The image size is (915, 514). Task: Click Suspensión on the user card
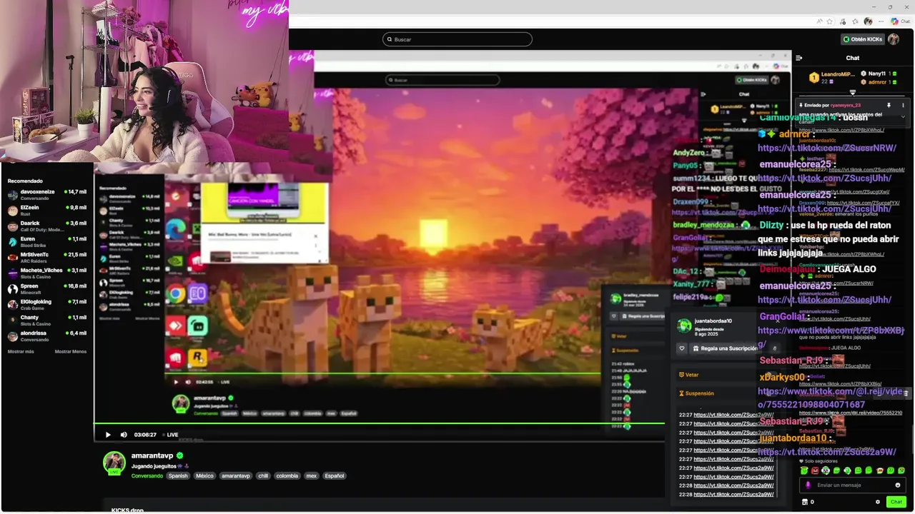[x=696, y=393]
